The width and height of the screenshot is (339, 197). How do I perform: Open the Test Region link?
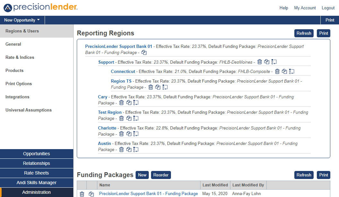coord(110,112)
